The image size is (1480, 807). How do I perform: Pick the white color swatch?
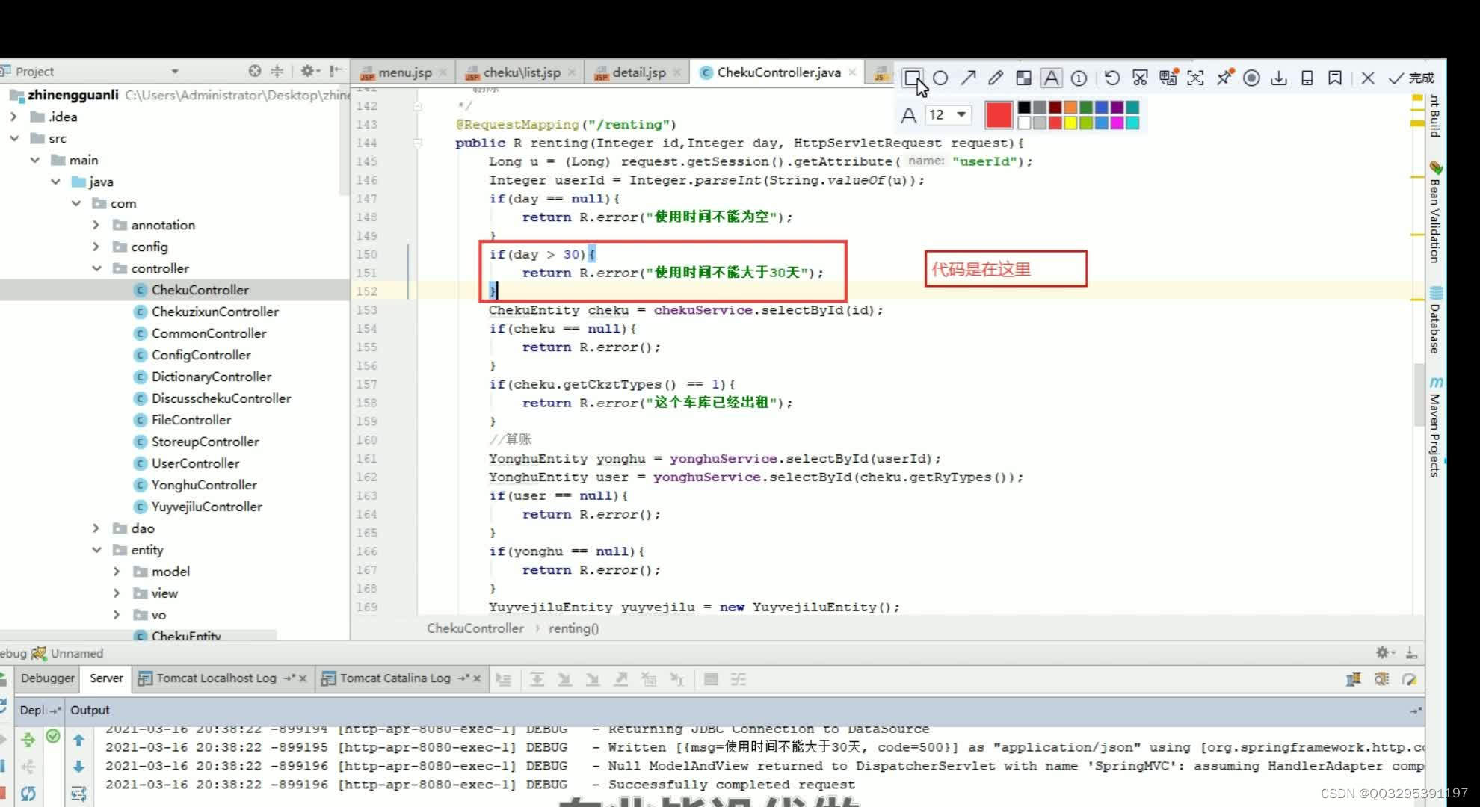(x=1024, y=123)
